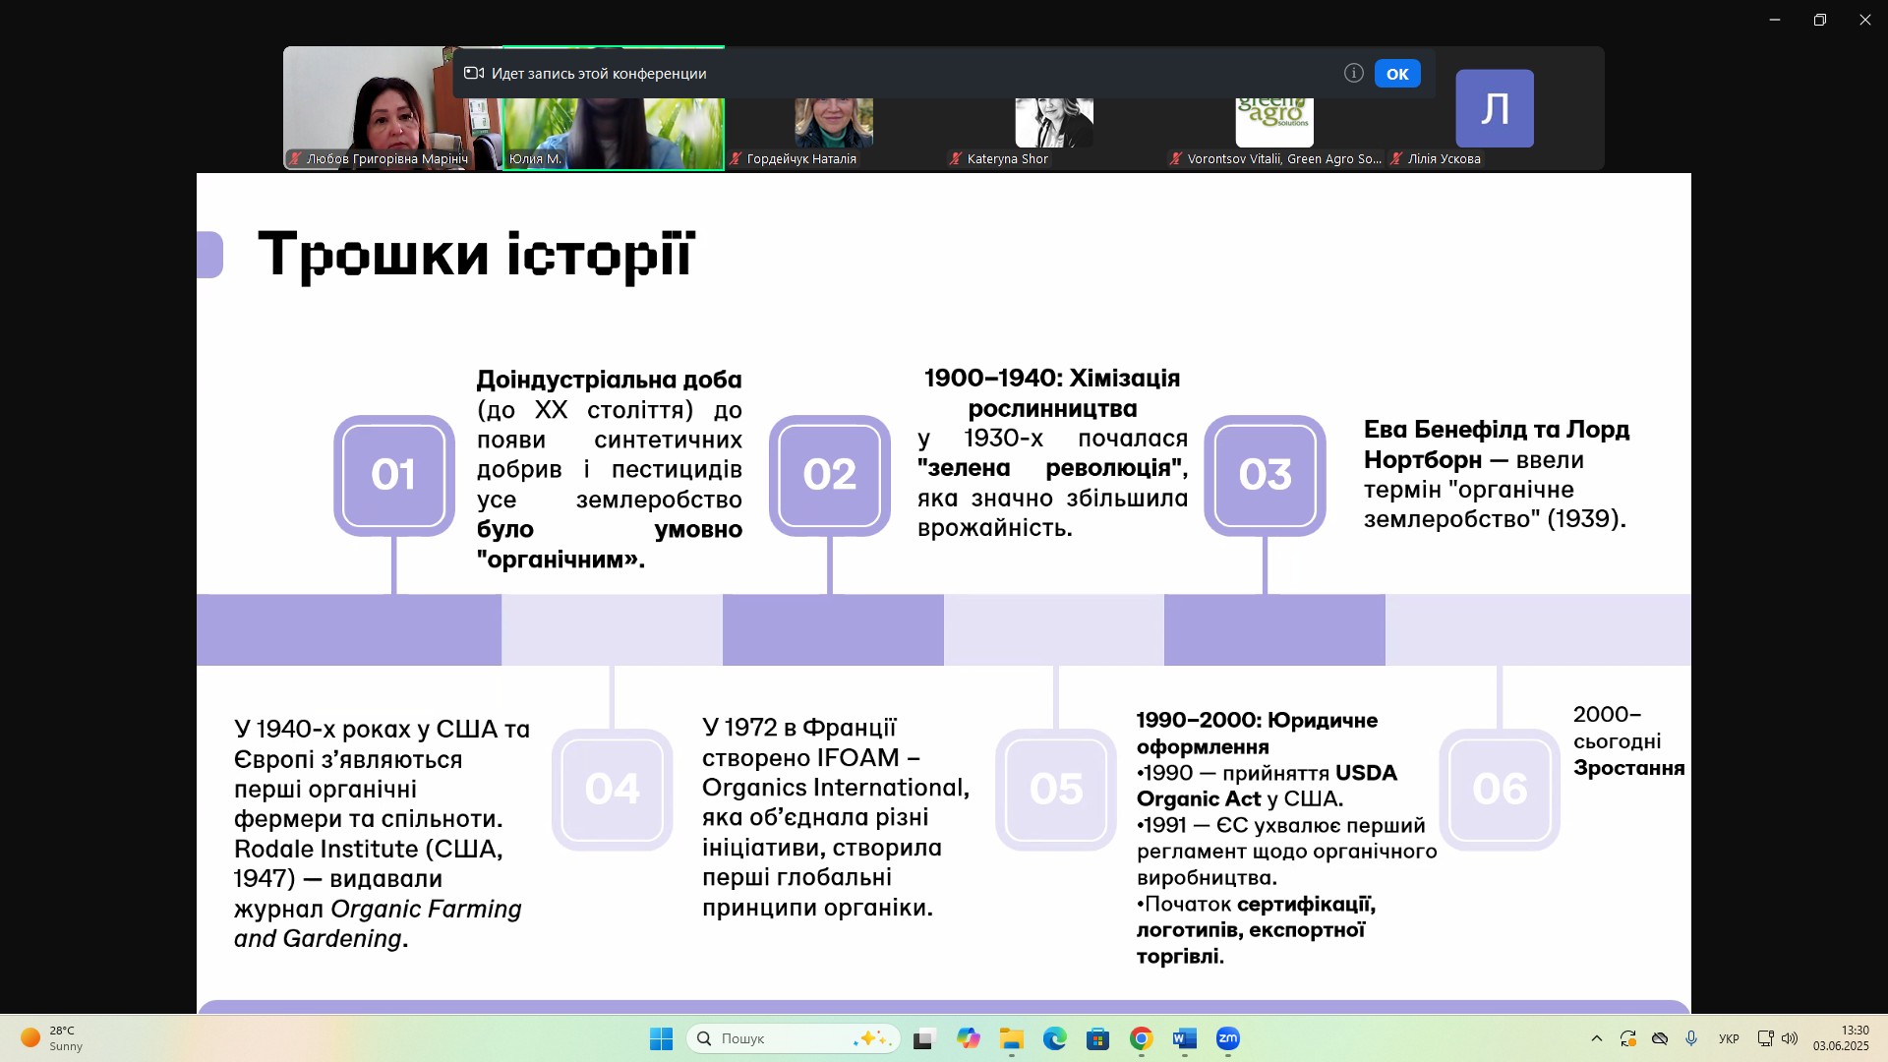Click the 01 timeline marker on slide
Viewport: 1888px width, 1062px height.
393,475
